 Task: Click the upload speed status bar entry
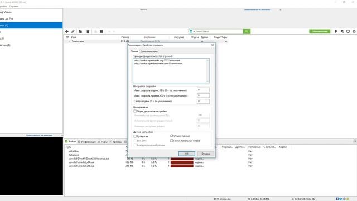303,199
